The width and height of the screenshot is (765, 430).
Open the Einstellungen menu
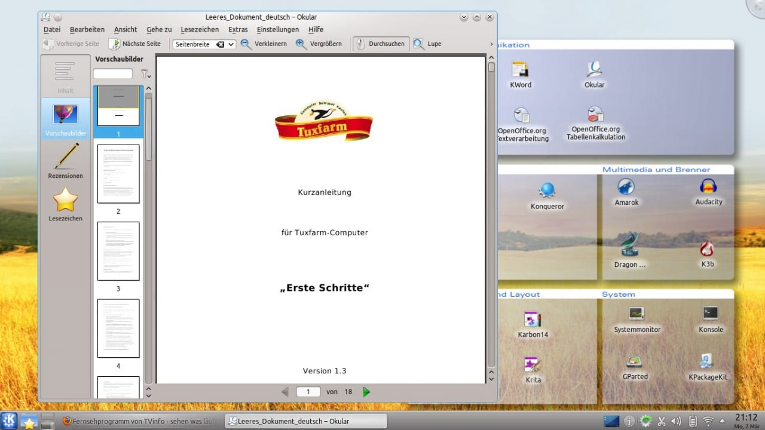point(278,29)
